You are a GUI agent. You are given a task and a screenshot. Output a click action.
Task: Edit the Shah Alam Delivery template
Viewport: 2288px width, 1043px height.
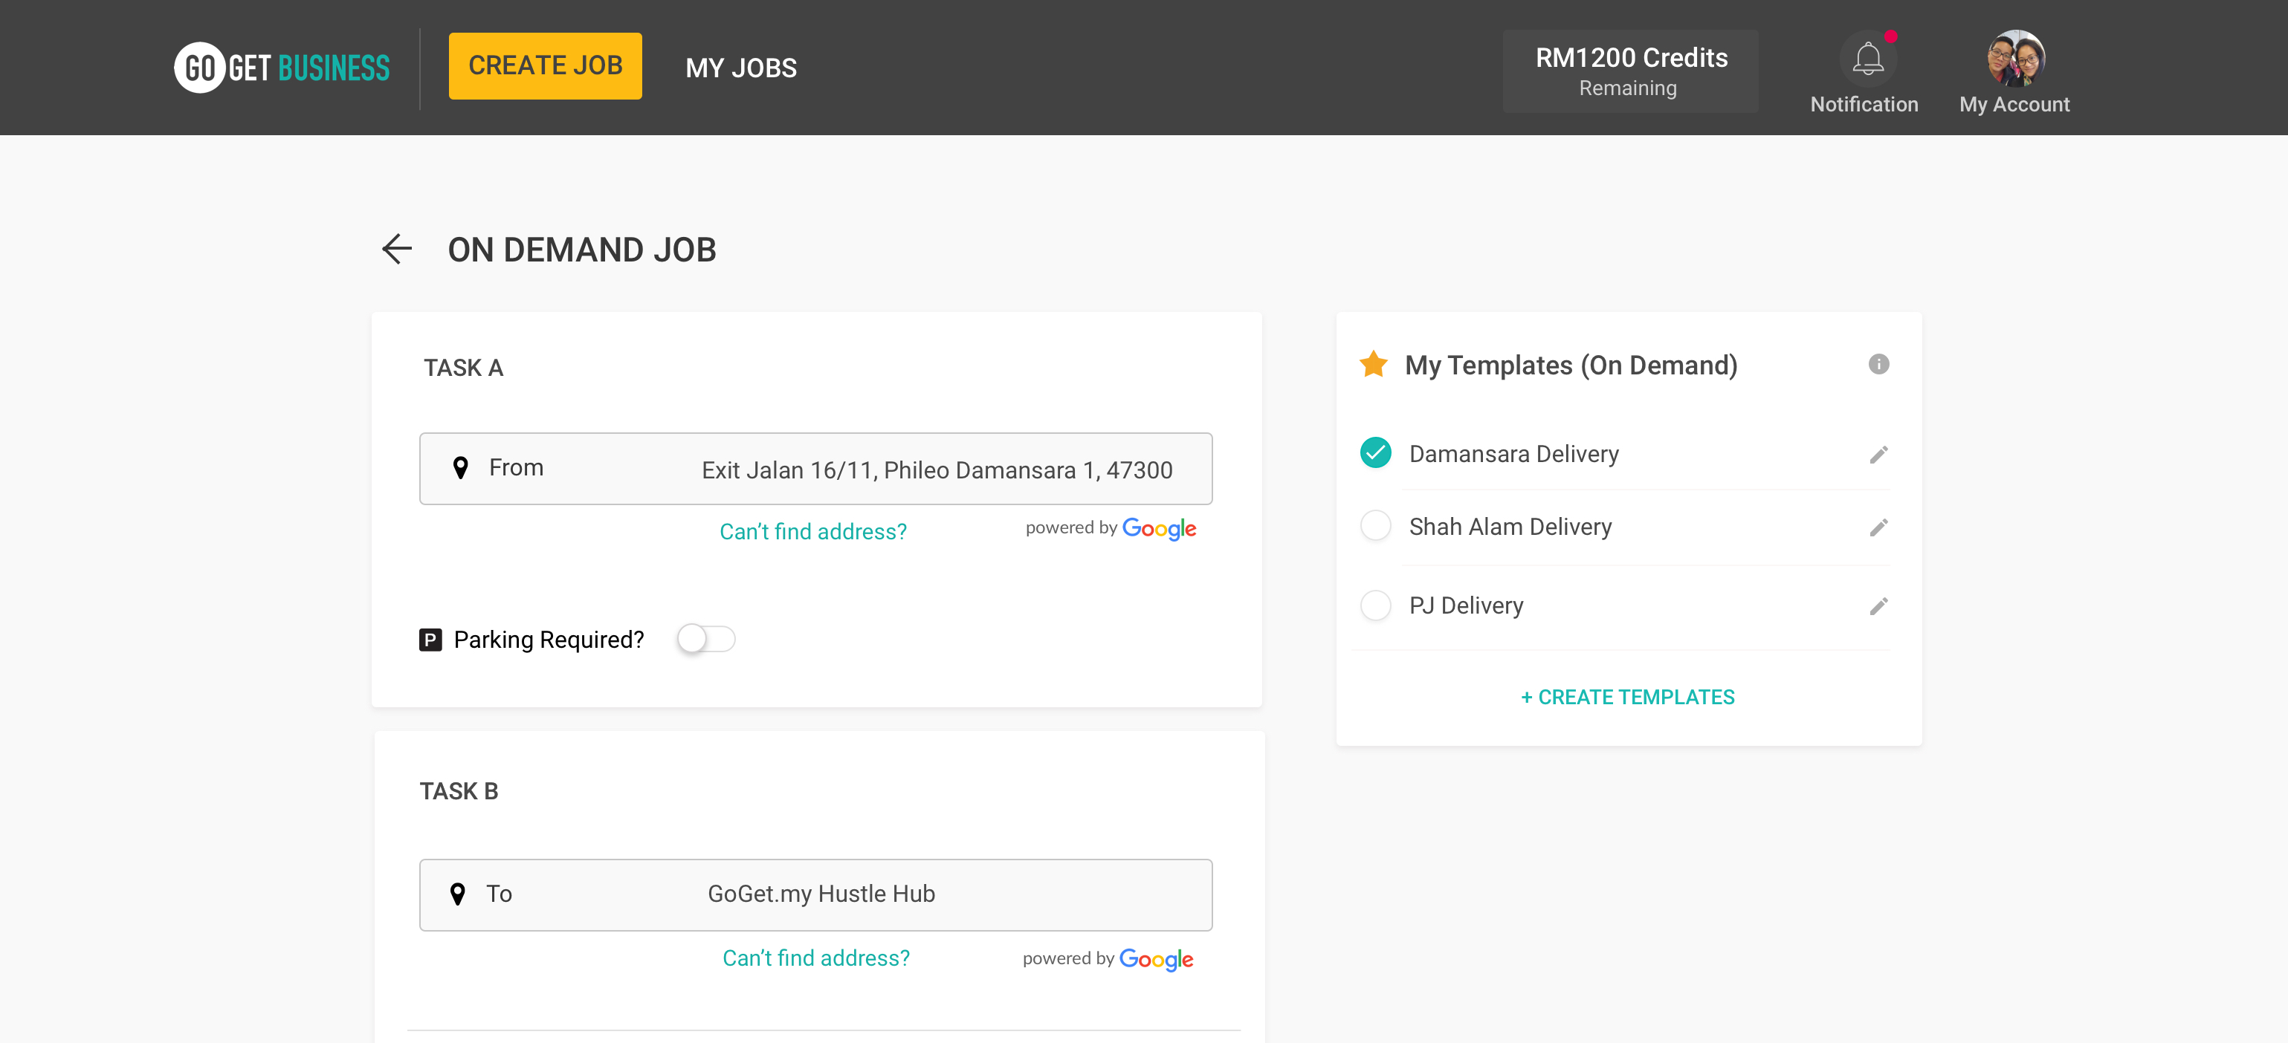[x=1878, y=527]
